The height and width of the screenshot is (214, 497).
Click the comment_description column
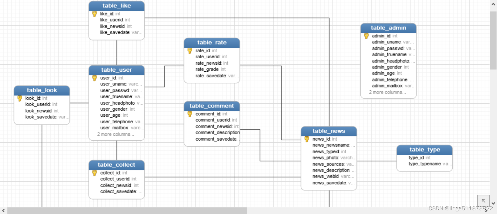click(217, 133)
